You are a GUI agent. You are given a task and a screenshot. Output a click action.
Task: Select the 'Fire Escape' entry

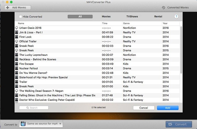coord(97,64)
